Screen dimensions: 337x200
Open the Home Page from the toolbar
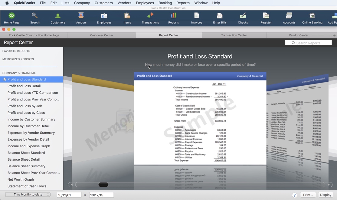[11, 18]
